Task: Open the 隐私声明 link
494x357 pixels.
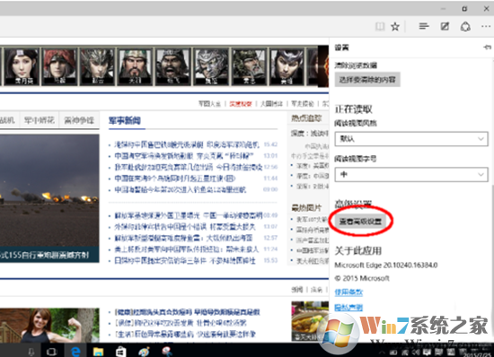Action: [x=348, y=308]
